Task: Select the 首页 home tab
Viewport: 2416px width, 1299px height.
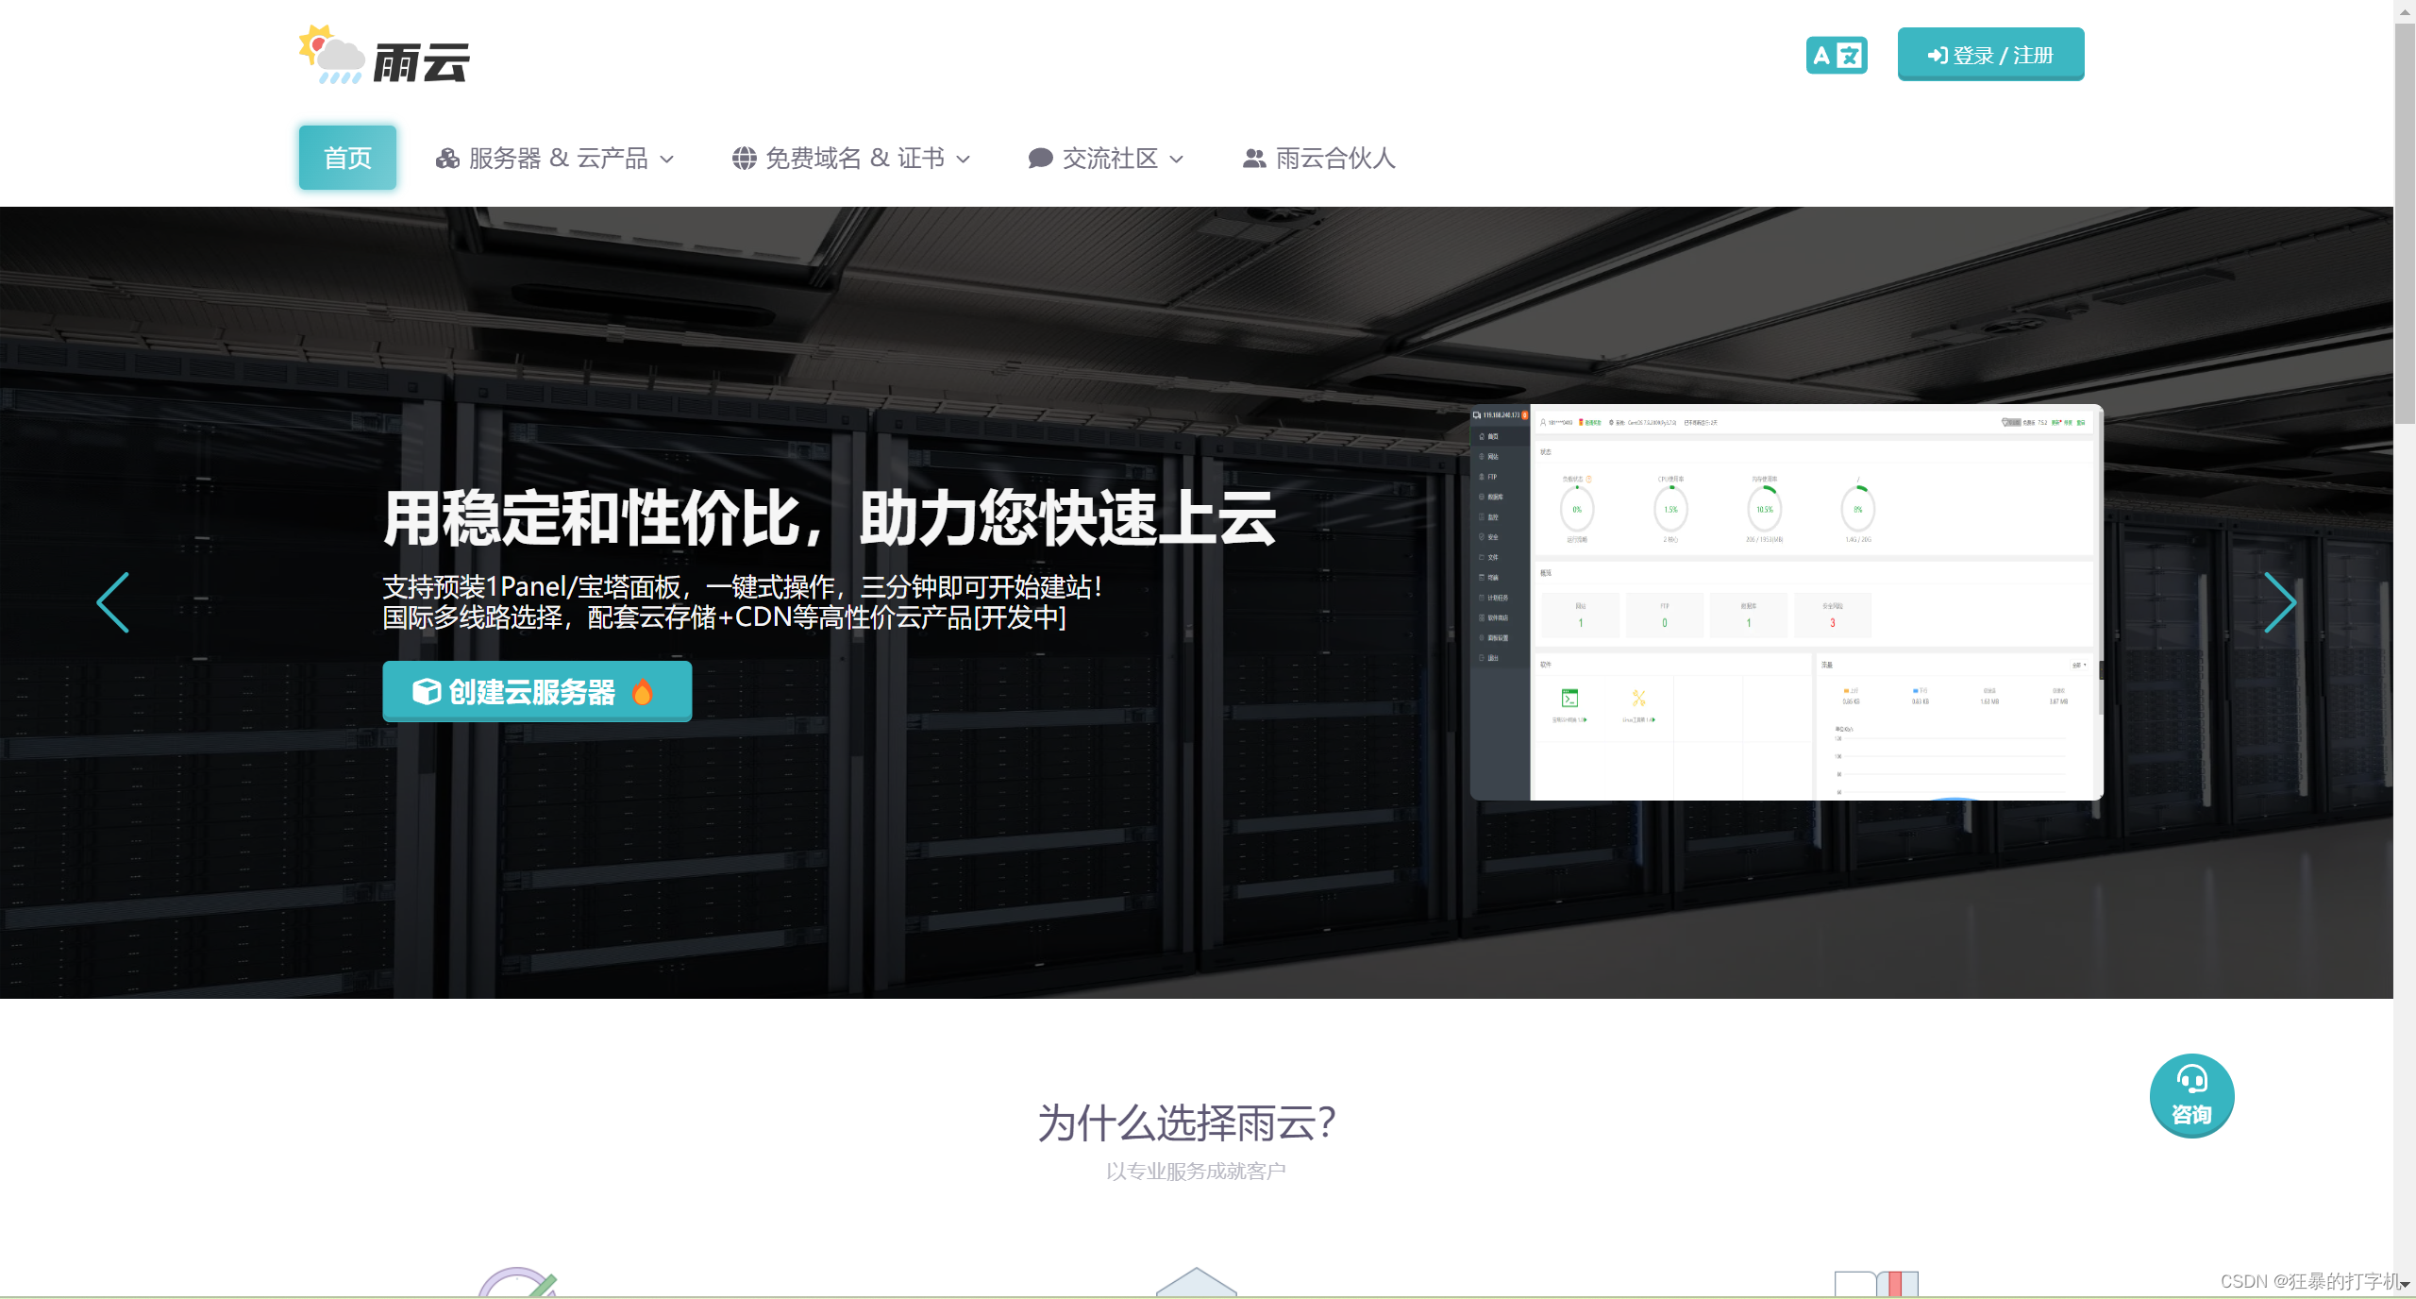Action: (x=347, y=158)
